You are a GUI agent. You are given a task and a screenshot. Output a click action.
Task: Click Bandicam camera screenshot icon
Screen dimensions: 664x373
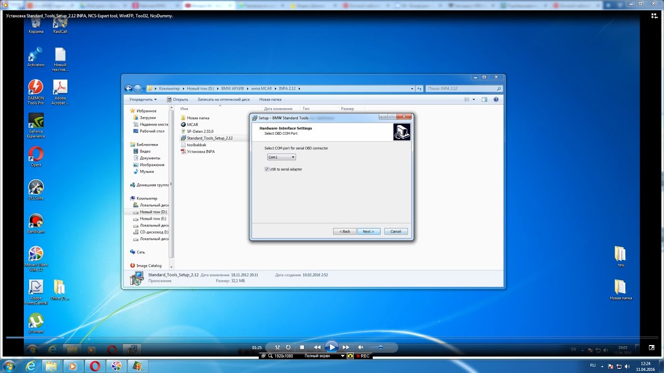click(350, 356)
